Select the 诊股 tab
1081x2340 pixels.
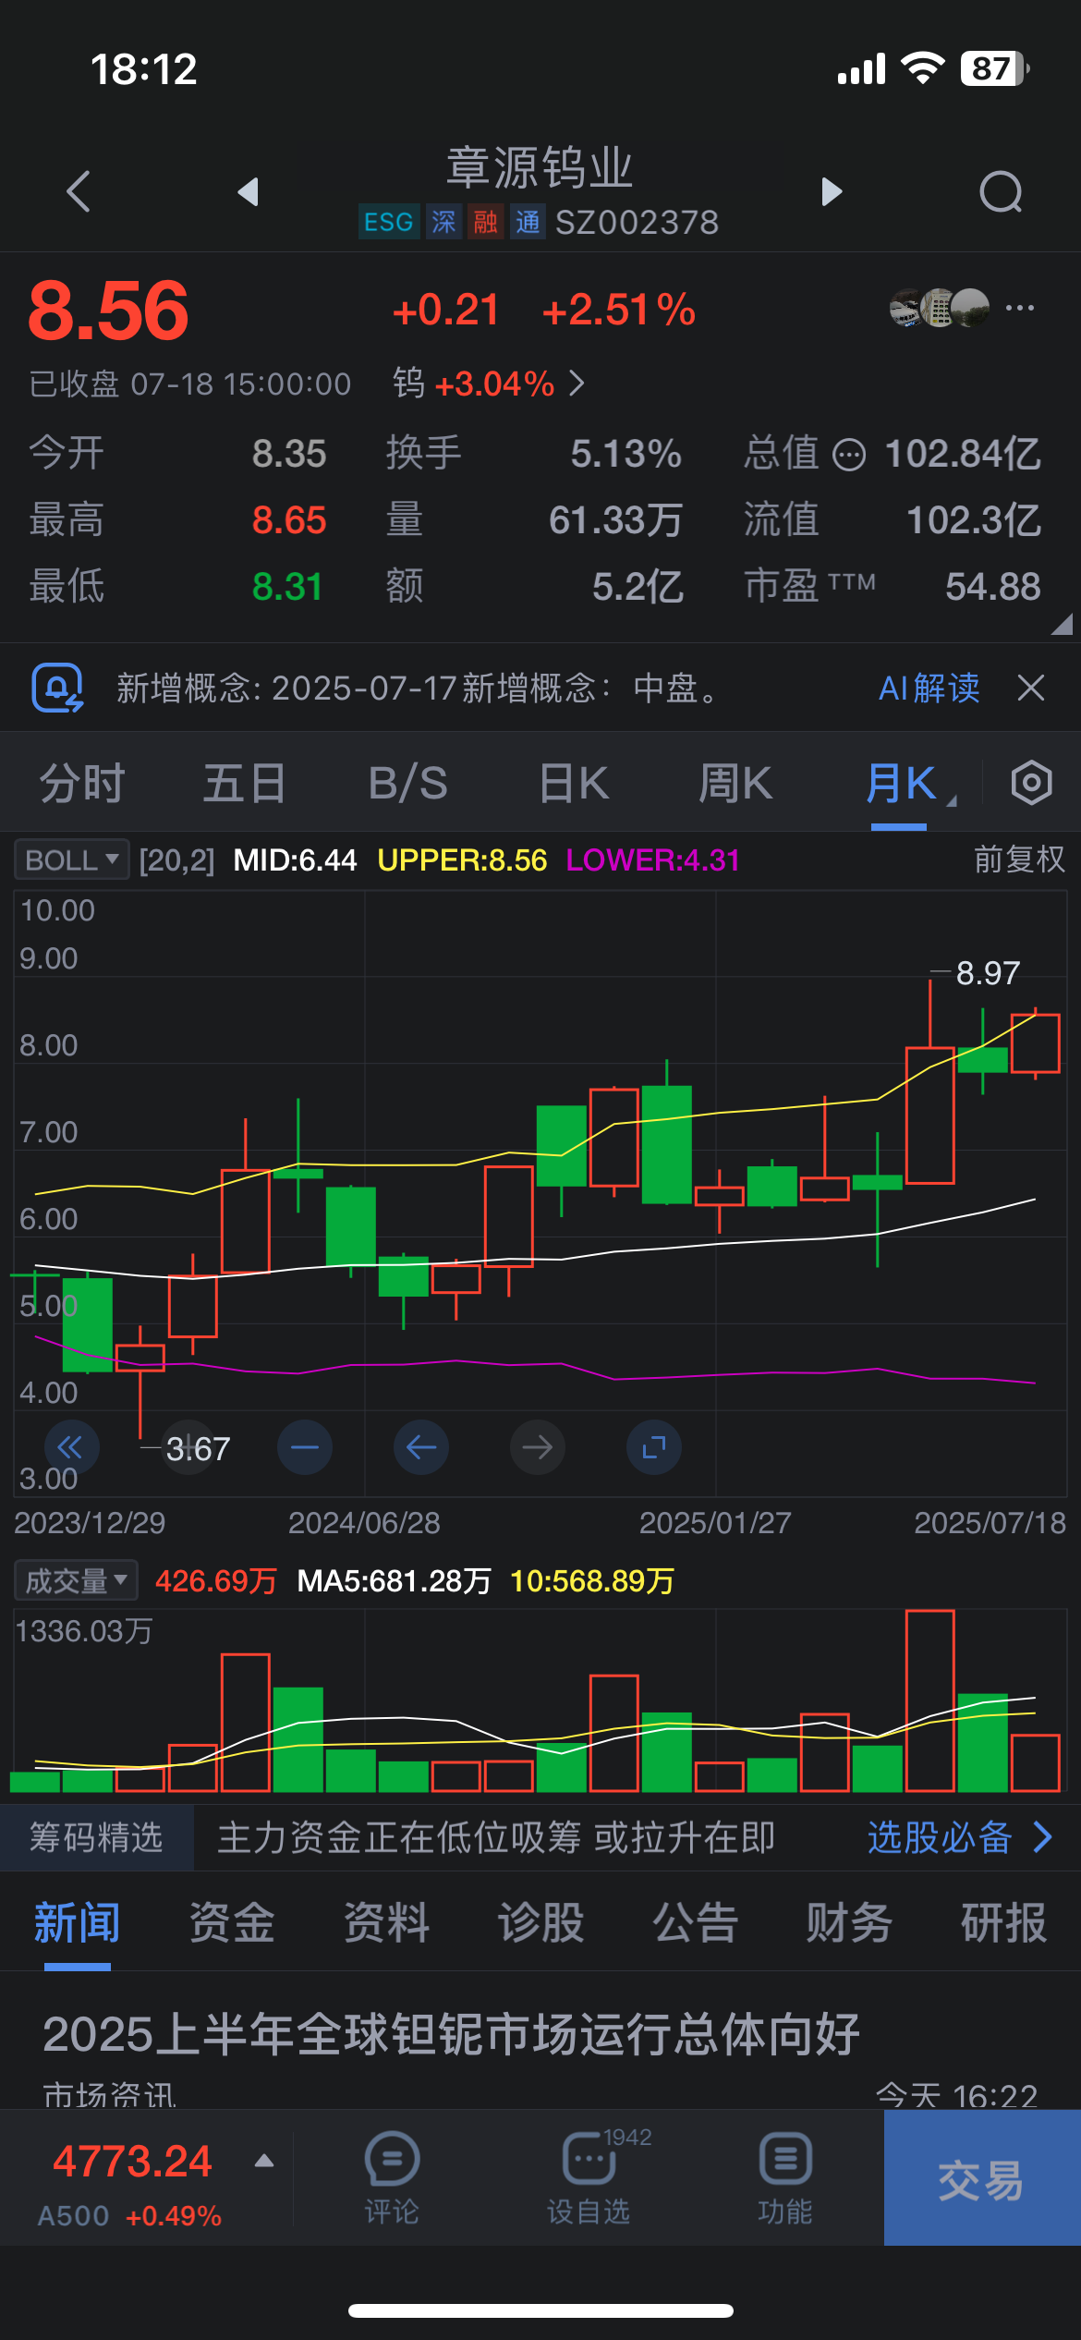540,1923
